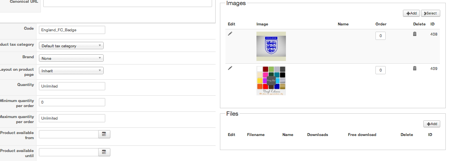This screenshot has height=161, width=454.
Task: Select the Maximum quantity per order field
Action: tap(72, 118)
